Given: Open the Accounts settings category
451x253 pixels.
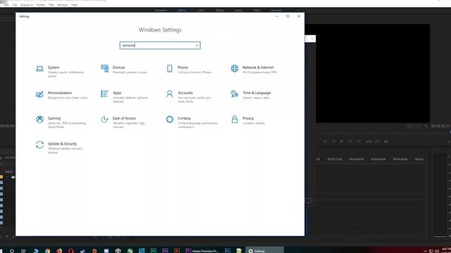Looking at the screenshot, I should [x=189, y=97].
